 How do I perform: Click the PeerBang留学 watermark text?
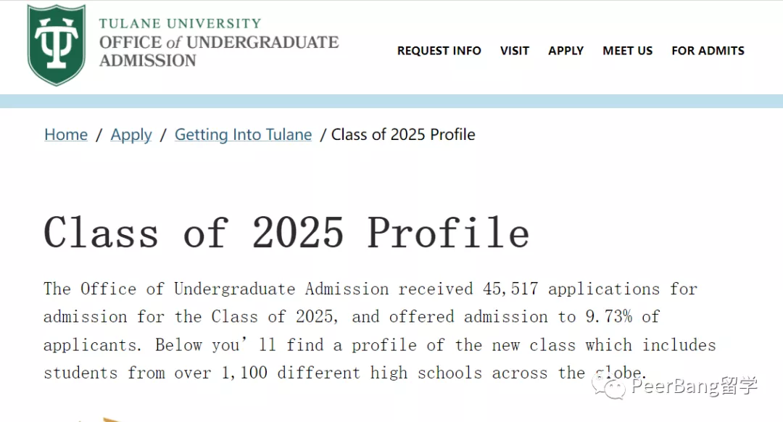point(694,386)
